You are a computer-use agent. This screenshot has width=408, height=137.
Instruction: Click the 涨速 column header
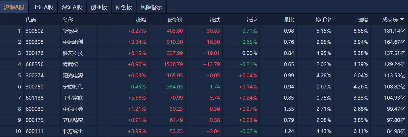pyautogui.click(x=252, y=20)
